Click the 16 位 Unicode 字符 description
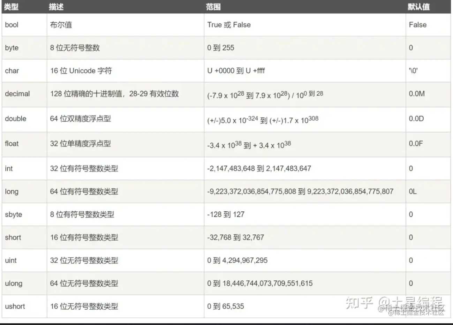The image size is (453, 325). [x=81, y=71]
